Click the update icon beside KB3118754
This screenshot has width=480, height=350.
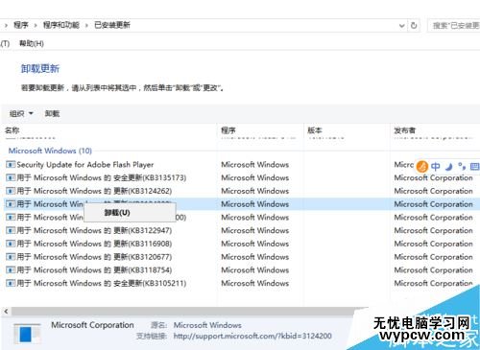click(11, 269)
